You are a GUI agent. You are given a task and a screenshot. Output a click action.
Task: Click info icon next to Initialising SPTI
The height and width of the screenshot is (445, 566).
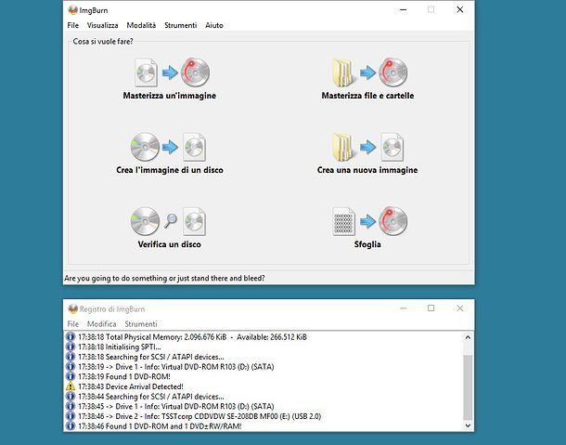click(71, 347)
